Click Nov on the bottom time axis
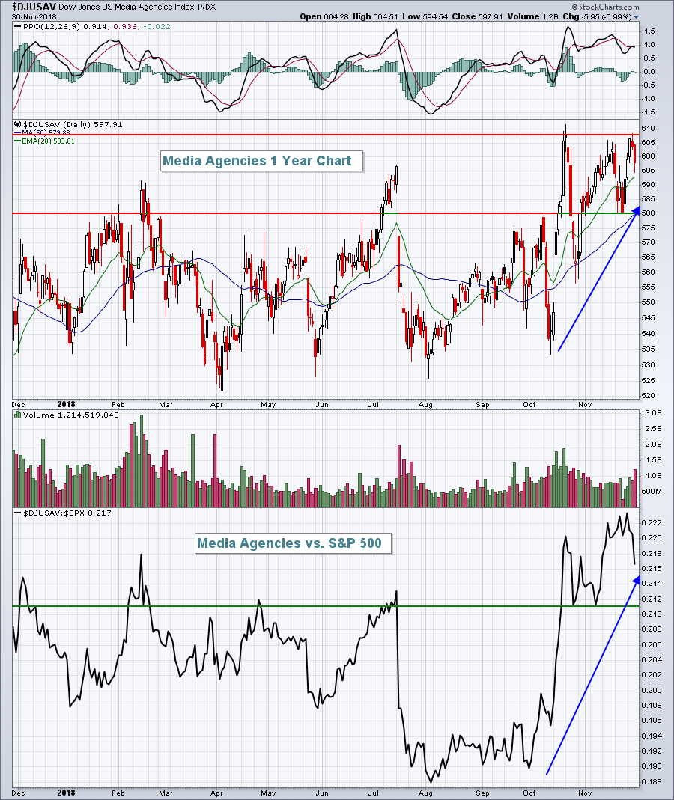The height and width of the screenshot is (800, 674). [585, 793]
